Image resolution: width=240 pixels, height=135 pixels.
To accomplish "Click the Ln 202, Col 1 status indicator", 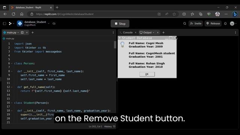I will tap(95, 126).
